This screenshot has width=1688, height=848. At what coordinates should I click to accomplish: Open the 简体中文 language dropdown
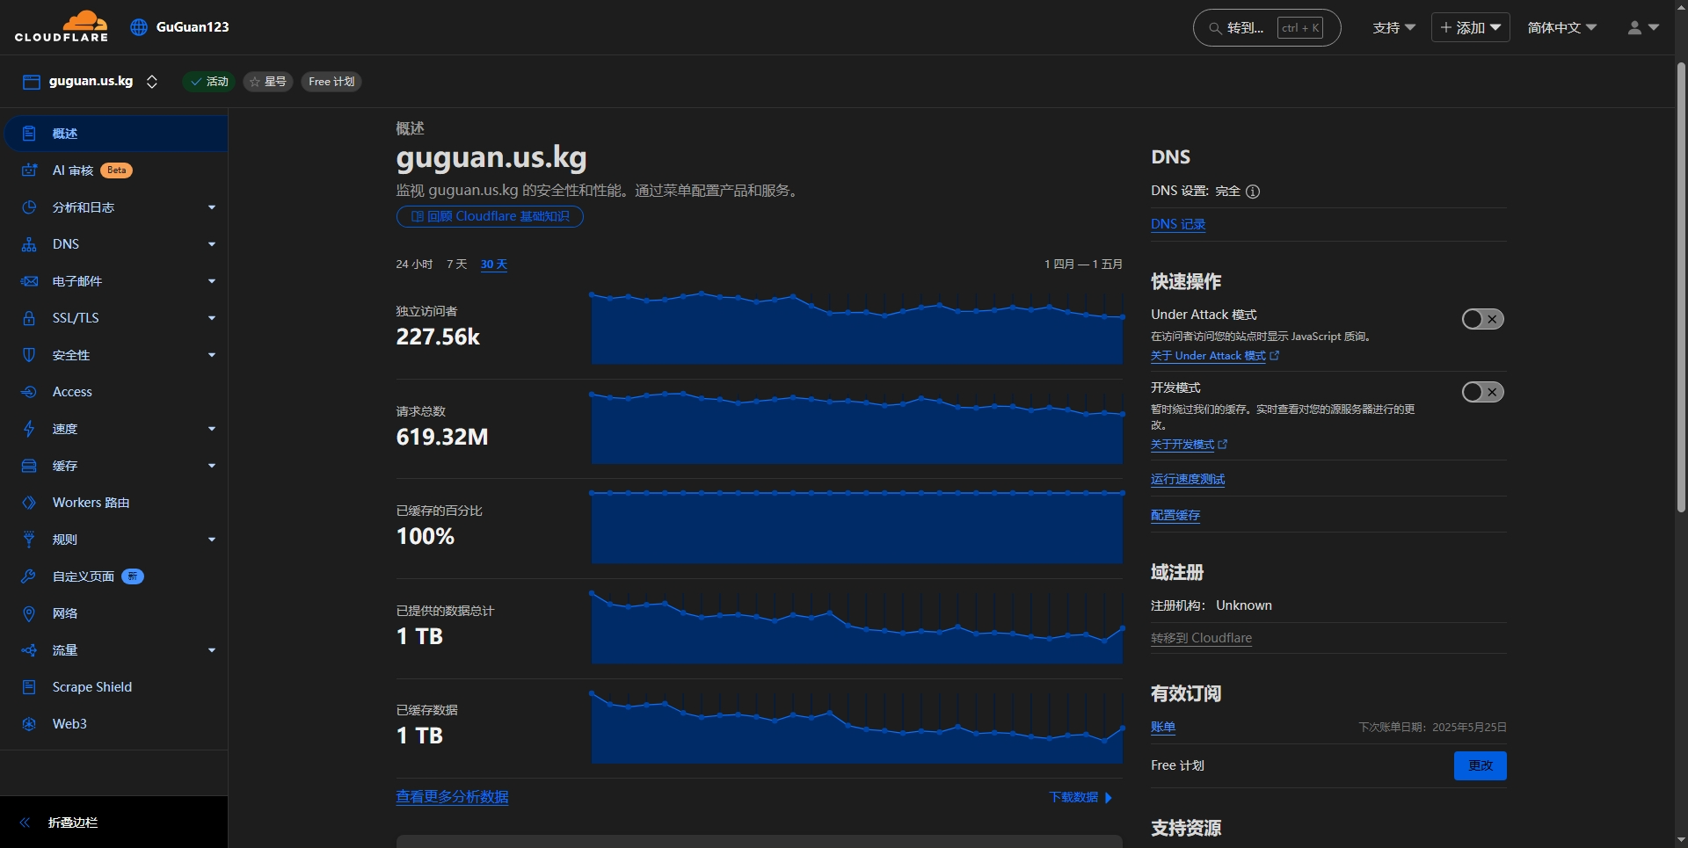point(1562,28)
